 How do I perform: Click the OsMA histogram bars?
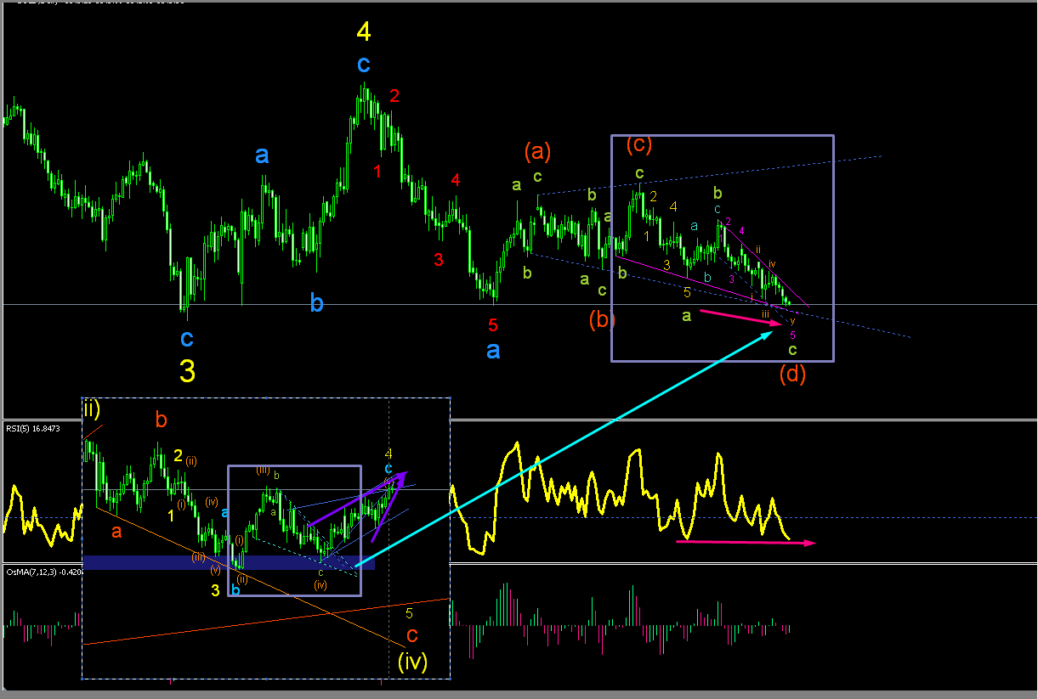(621, 620)
